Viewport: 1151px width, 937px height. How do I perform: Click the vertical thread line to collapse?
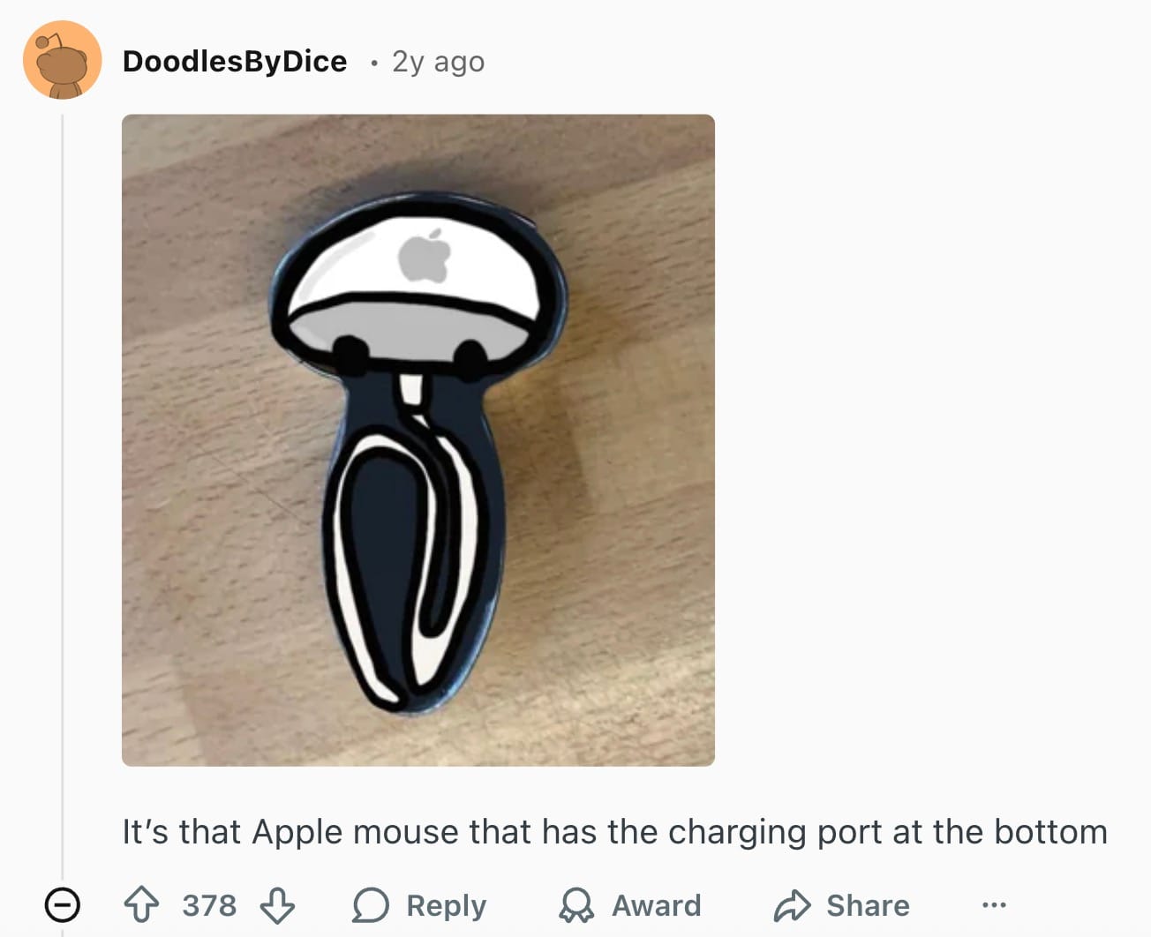[63, 494]
